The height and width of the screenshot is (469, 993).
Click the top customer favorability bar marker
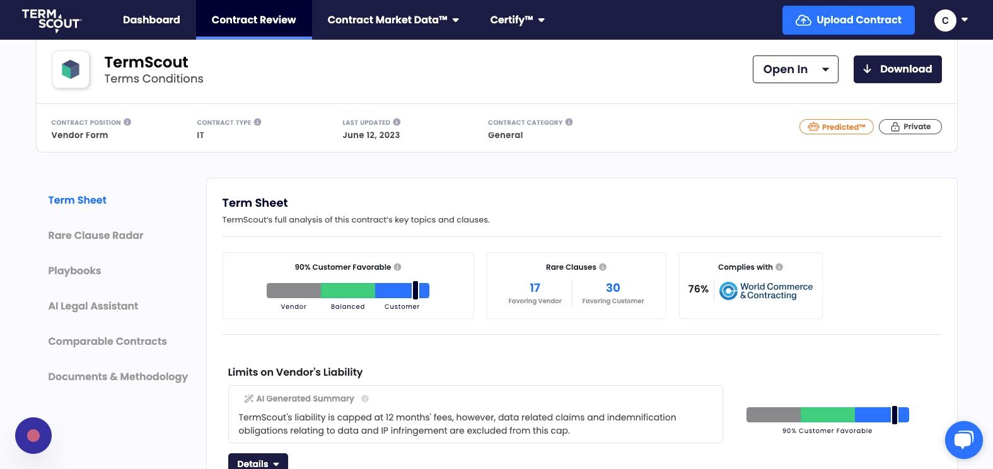coord(415,291)
